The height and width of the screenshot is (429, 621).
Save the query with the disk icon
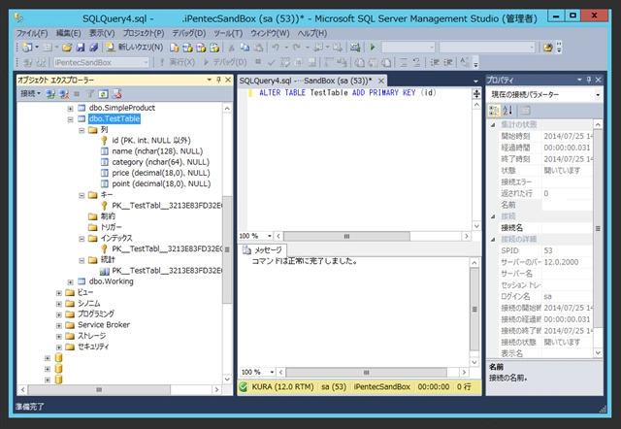click(81, 48)
